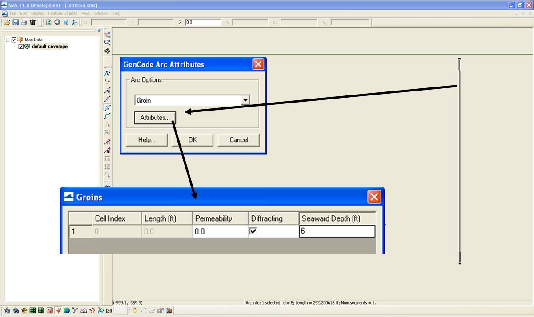The width and height of the screenshot is (534, 317).
Task: Click the Frame image toolbar icon
Action: [57, 22]
